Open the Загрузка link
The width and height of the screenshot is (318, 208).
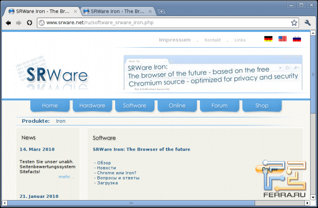tap(107, 183)
